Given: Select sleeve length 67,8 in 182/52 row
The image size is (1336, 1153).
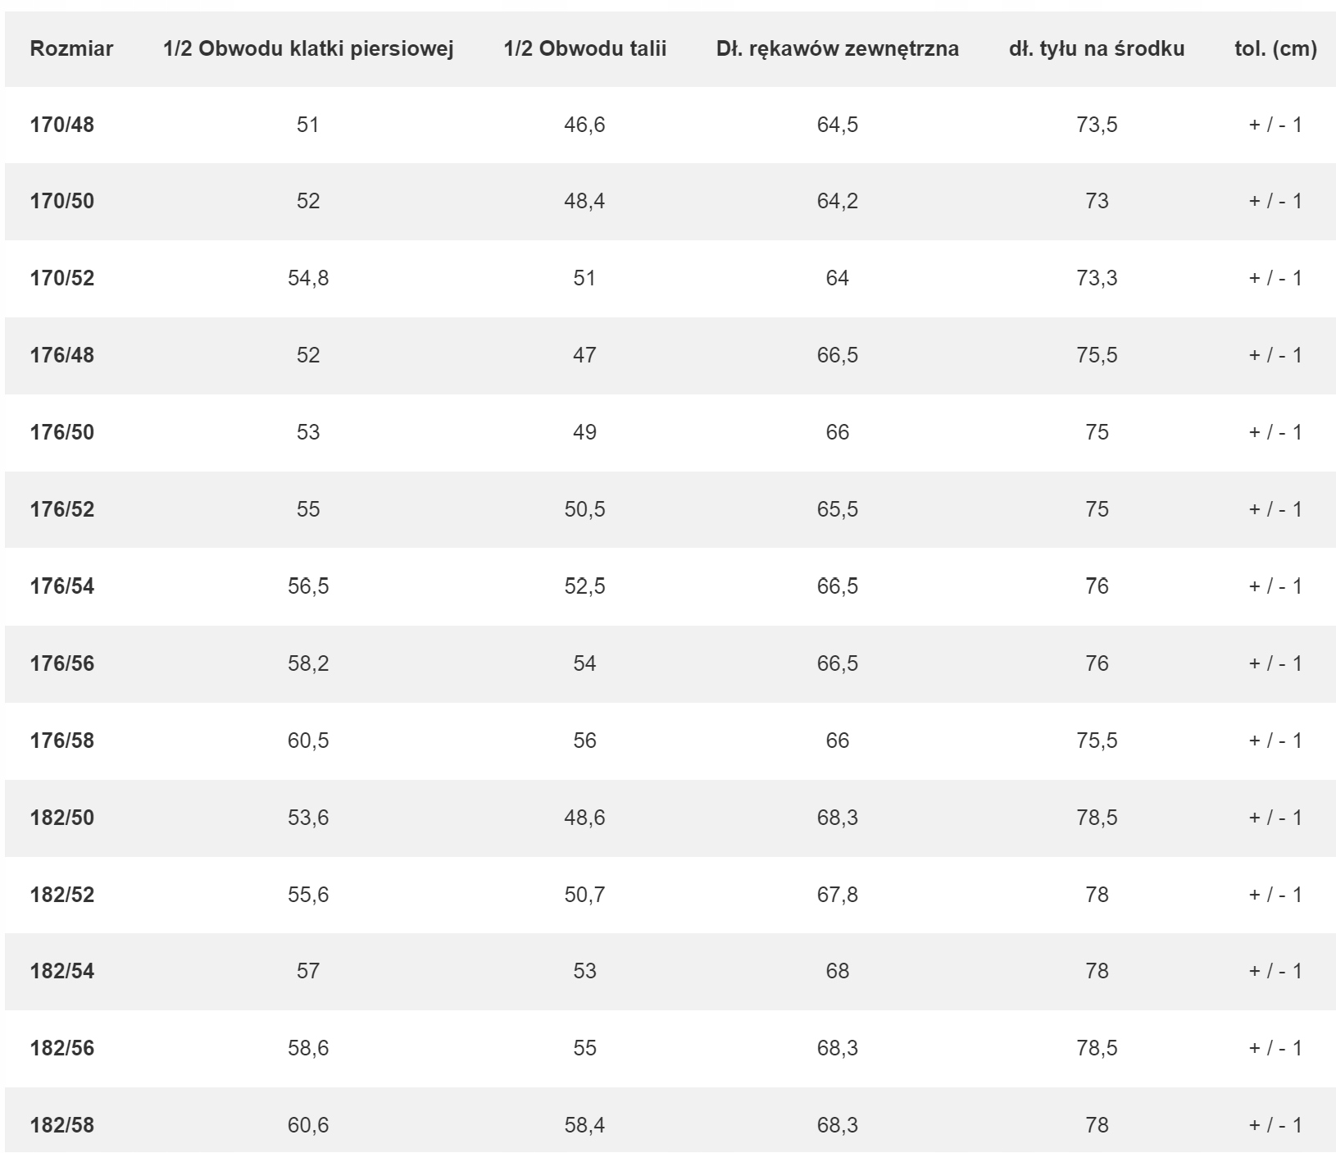Looking at the screenshot, I should point(838,895).
